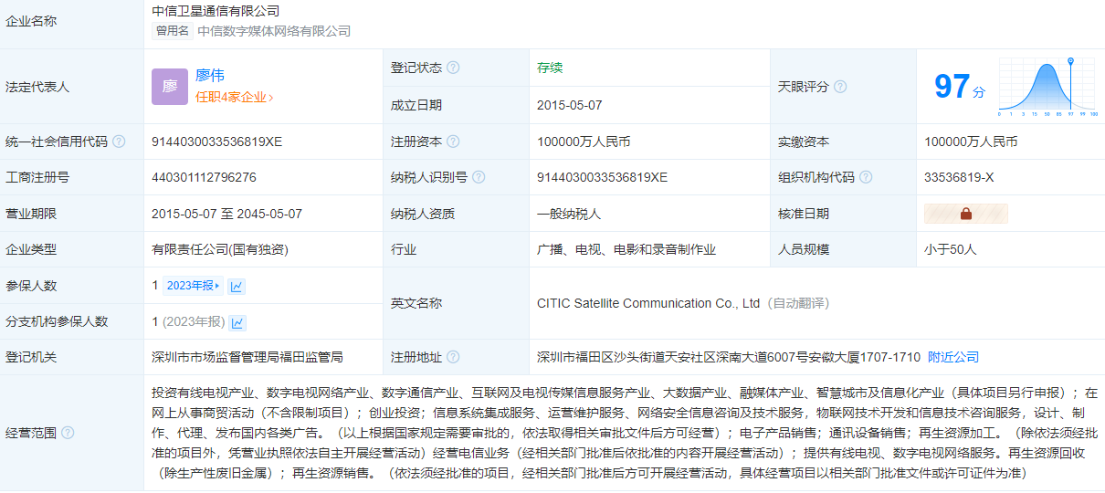Image resolution: width=1105 pixels, height=493 pixels.
Task: Click the purple 廖 avatar
Action: [170, 87]
